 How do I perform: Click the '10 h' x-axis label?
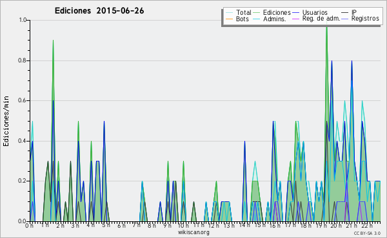click(183, 225)
